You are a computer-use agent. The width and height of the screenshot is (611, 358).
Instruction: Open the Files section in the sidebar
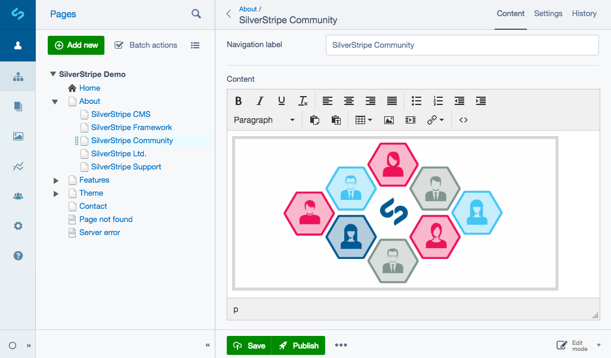pyautogui.click(x=18, y=136)
